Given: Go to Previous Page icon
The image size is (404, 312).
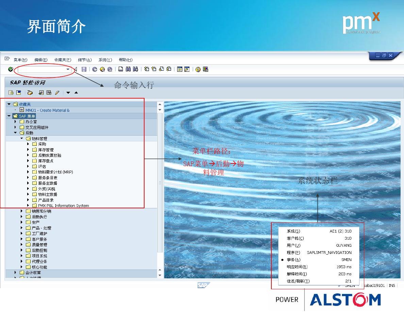Looking at the screenshot, I should click(x=154, y=69).
